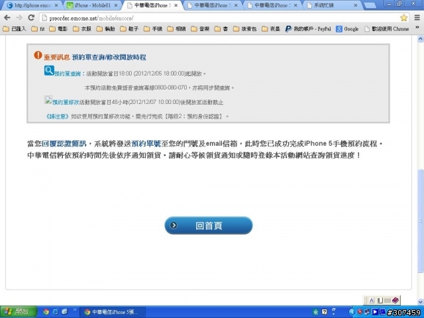Open the 夜景 bookmarks folder
Viewport: 424px width, 318px height.
(271, 28)
